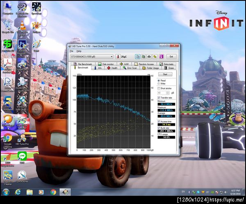Viewport: 246px width, 204px height.
Task: Open HD Tune Pro desktop shortcut
Action: 22,140
